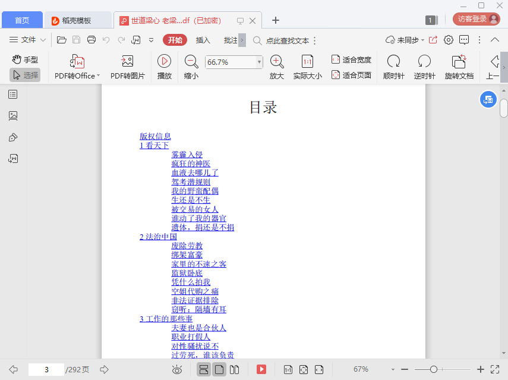
Task: Collapse the ribbon with the up chevron
Action: click(495, 40)
